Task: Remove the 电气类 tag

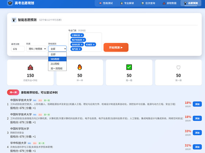Action: click(x=80, y=49)
